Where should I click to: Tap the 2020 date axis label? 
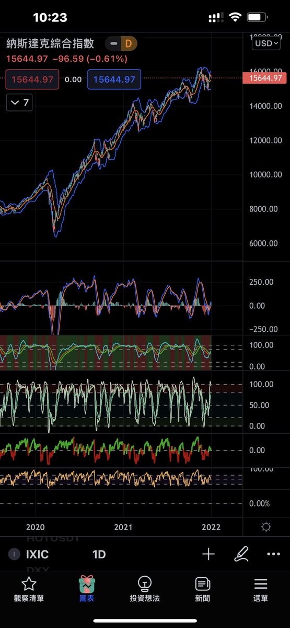[35, 527]
